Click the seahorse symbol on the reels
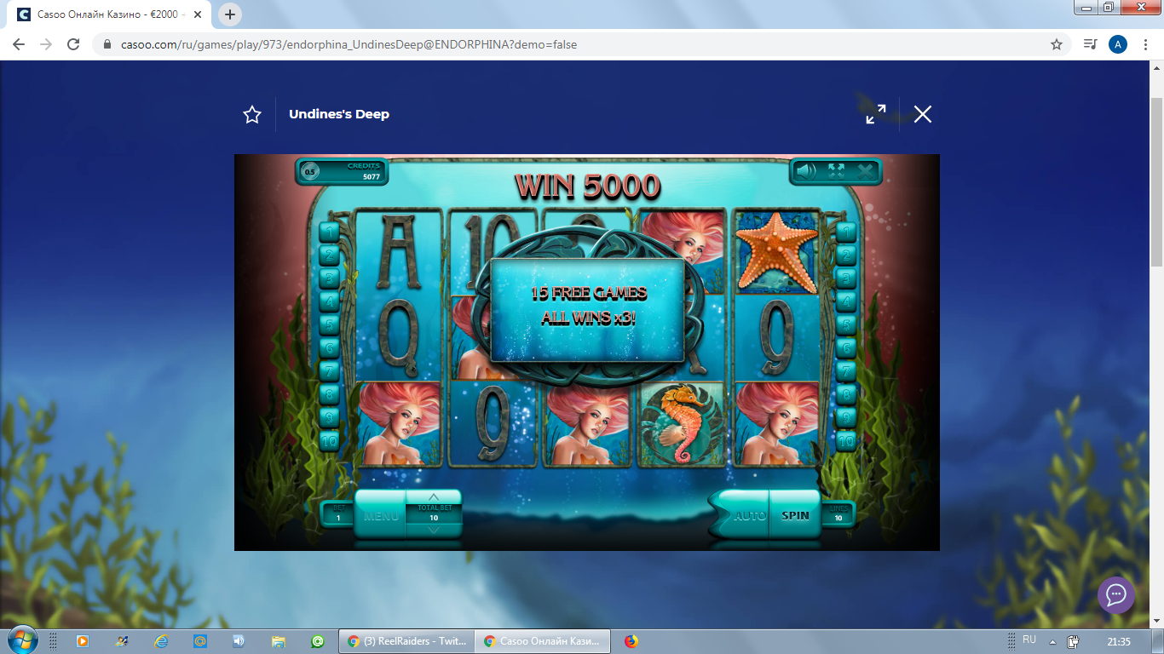This screenshot has width=1164, height=654. tap(682, 424)
